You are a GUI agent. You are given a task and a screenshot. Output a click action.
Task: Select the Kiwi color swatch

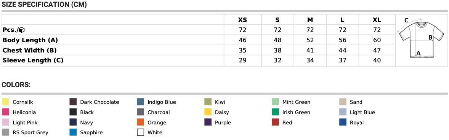[x=208, y=102]
